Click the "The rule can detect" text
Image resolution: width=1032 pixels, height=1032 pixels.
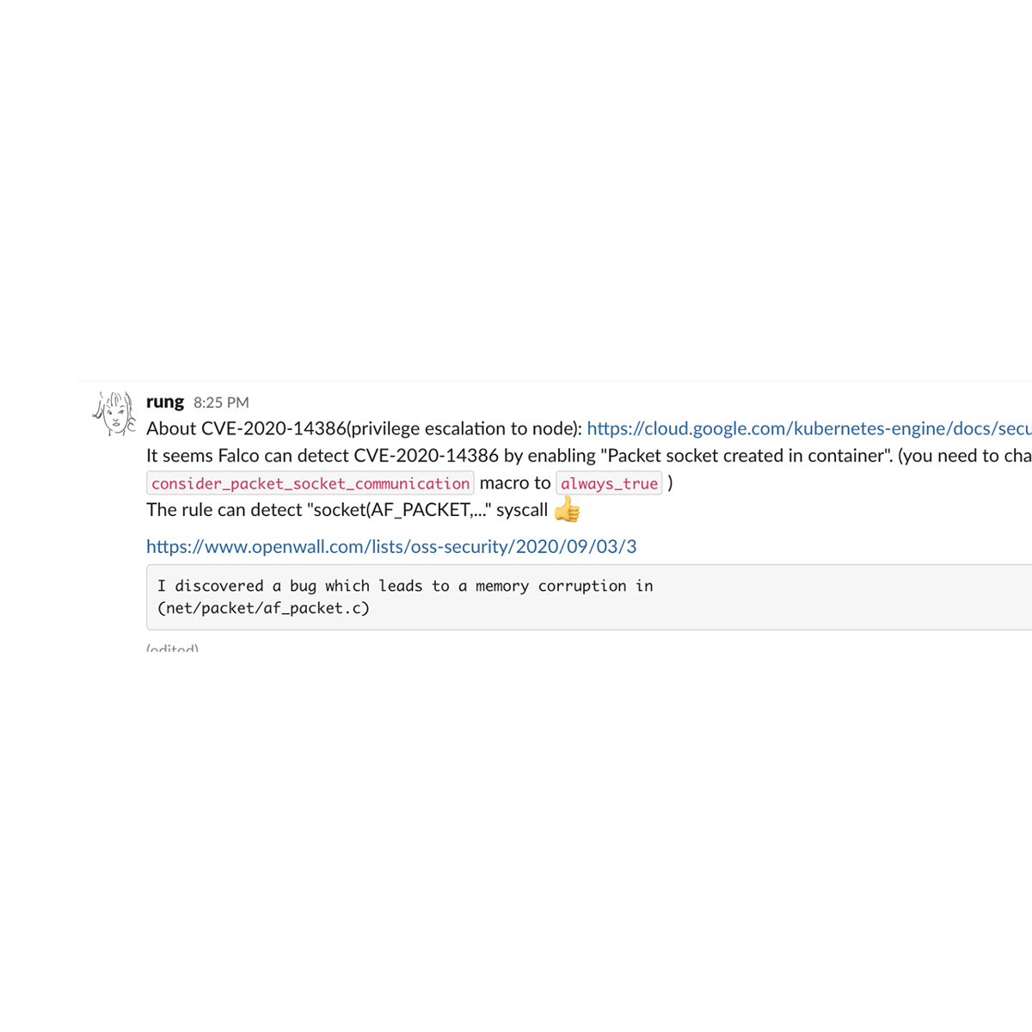click(x=224, y=510)
